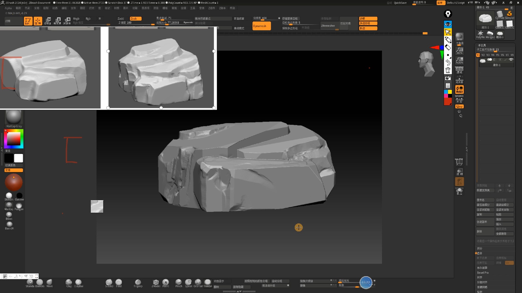Toggle eye visibility on 雕刻-1 subtool
The width and height of the screenshot is (522, 293).
click(x=511, y=59)
